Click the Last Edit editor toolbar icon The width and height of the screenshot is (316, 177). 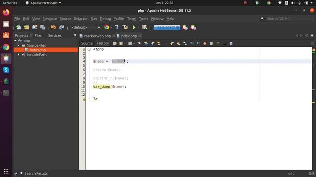(115, 43)
